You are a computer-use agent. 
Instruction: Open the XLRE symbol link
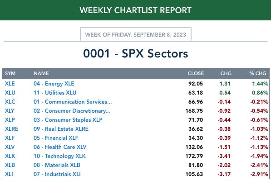(x=11, y=129)
